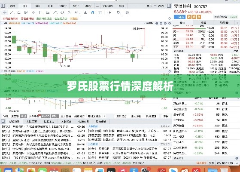
Task: Toggle right sidebar panel icon
Action: 169,6
